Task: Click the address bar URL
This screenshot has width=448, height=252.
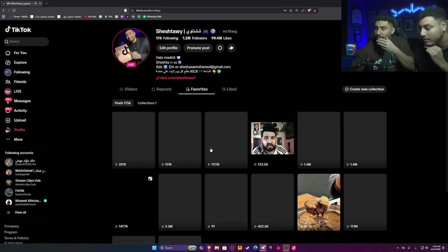Action: (x=148, y=10)
